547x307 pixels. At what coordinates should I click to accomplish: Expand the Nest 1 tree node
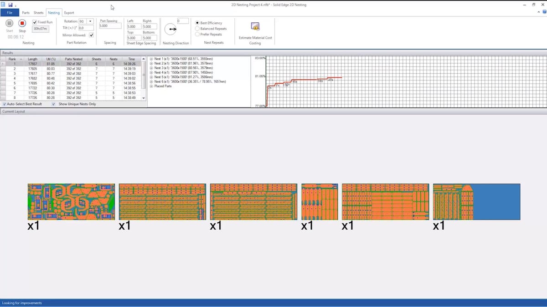click(151, 59)
